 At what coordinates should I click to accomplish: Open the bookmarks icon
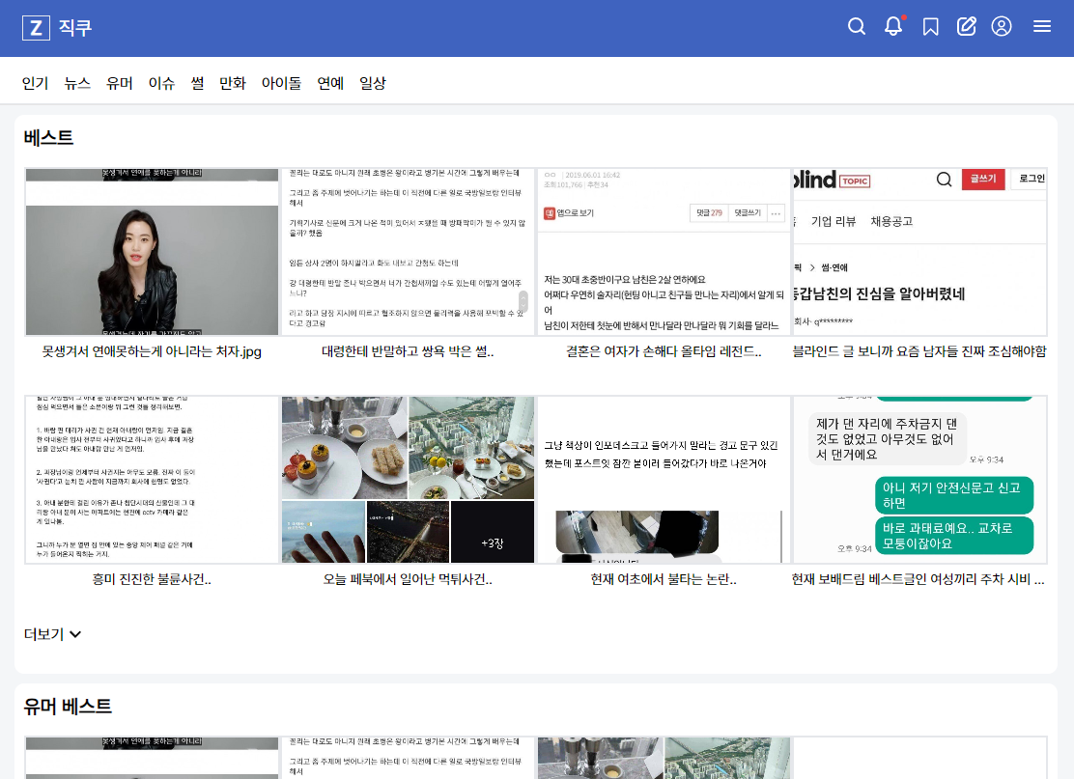[930, 27]
